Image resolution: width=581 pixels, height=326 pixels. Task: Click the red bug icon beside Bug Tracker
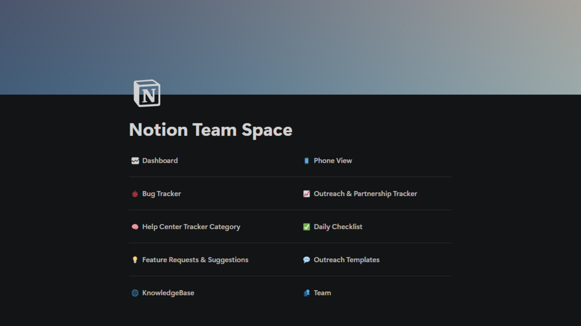click(x=135, y=194)
